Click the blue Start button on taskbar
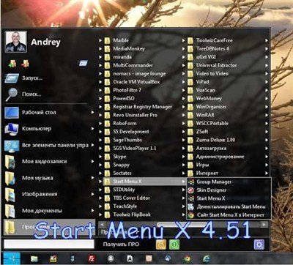The width and height of the screenshot is (293, 265). click(x=12, y=258)
